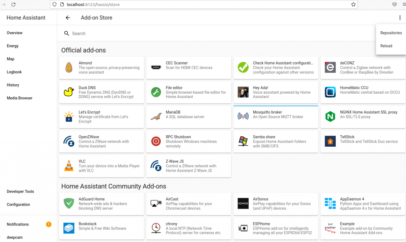Screen dimensions: 406x242
Task: Reload the page with browser refresh
Action: coord(13,4)
